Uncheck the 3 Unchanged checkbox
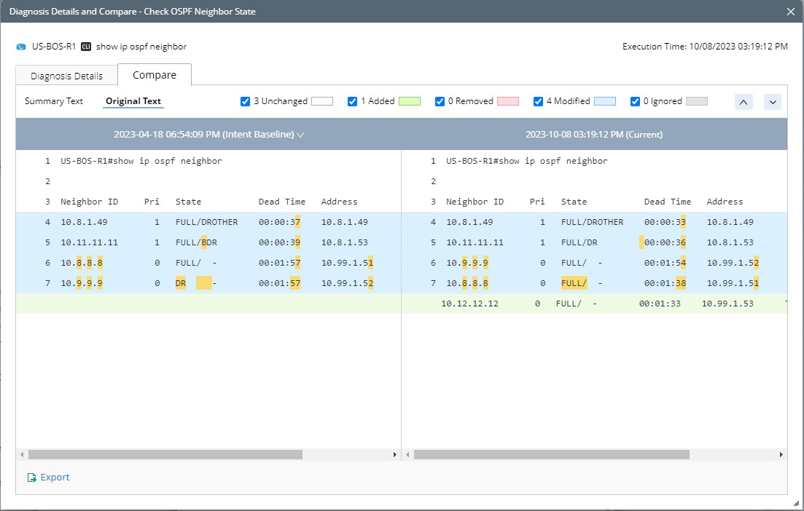The width and height of the screenshot is (804, 511). 246,102
